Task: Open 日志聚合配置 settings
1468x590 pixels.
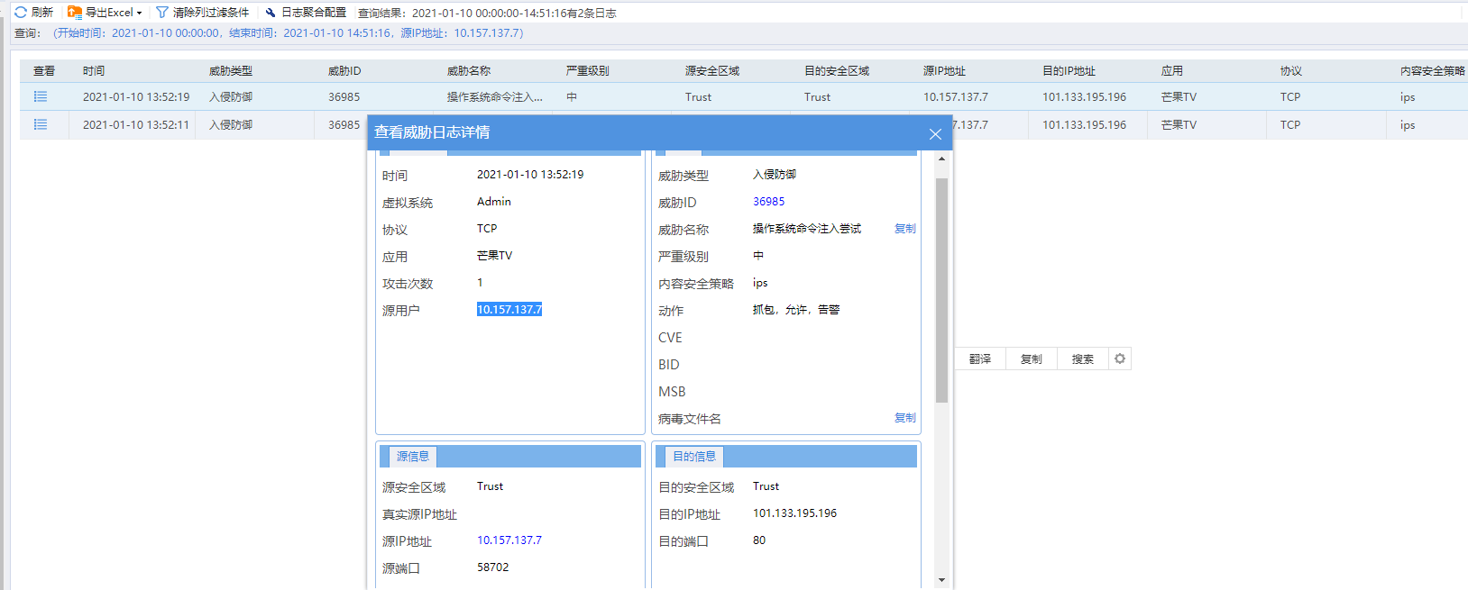Action: click(x=306, y=13)
